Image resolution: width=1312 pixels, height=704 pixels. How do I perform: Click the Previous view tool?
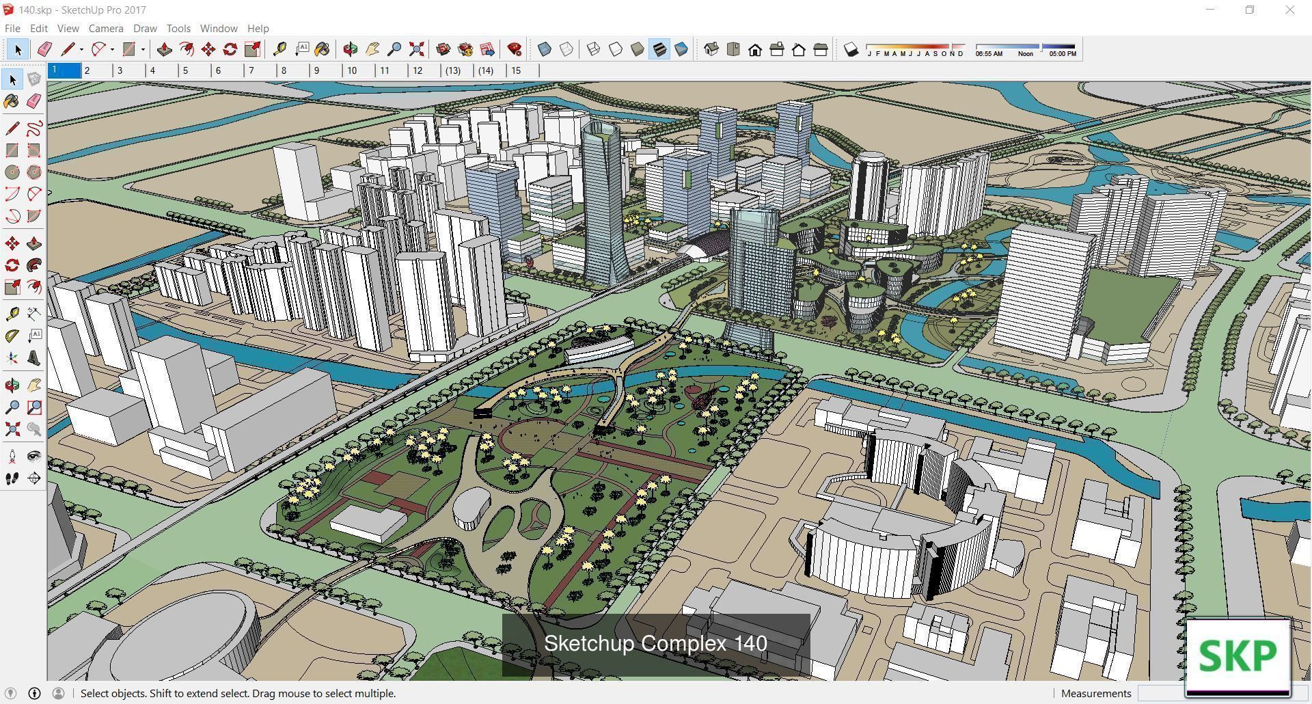34,429
